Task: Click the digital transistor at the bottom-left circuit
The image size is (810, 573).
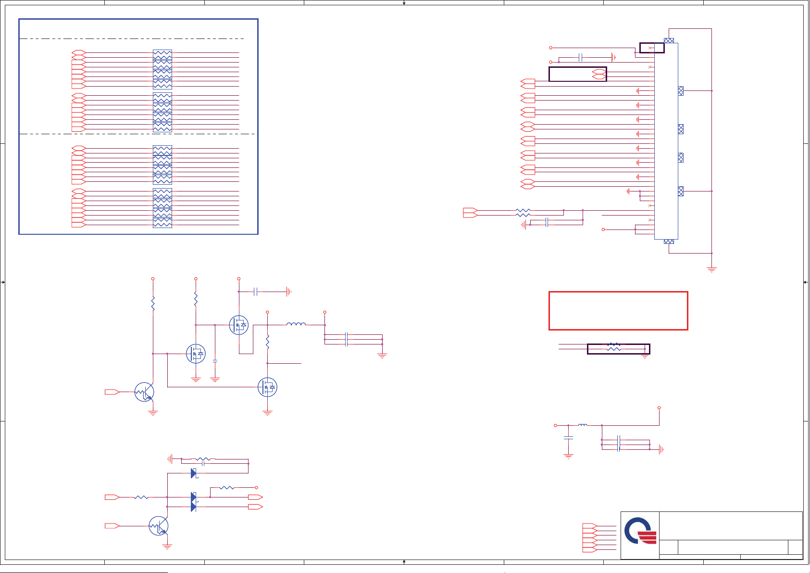Action: 158,526
